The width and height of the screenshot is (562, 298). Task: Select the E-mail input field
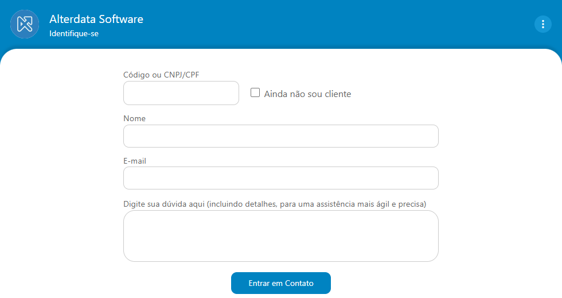tap(281, 178)
